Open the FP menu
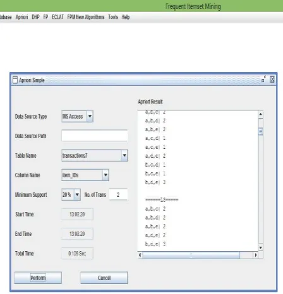 click(45, 17)
